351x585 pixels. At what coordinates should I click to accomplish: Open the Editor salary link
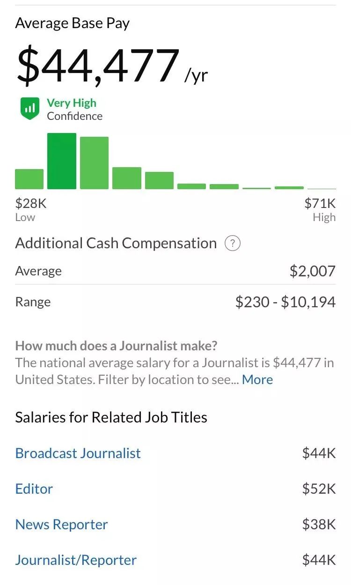tap(34, 489)
